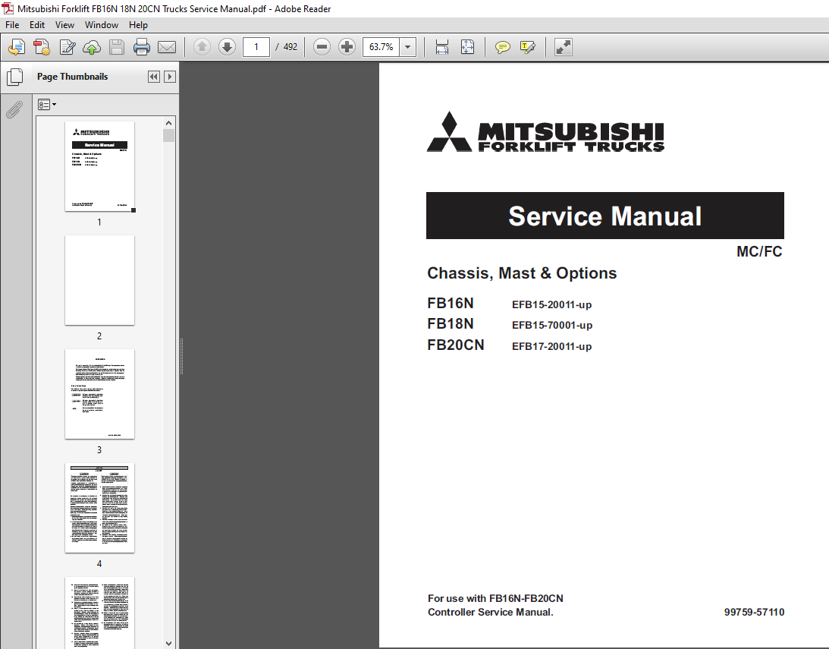
Task: Open zoom level dropdown arrow
Action: click(407, 47)
